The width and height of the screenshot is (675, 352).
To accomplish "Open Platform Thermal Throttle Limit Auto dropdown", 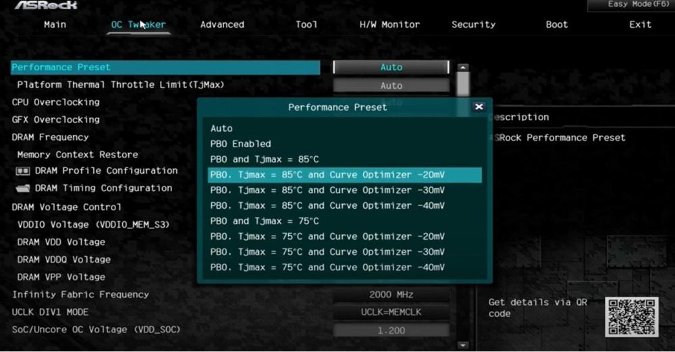I will pyautogui.click(x=391, y=85).
